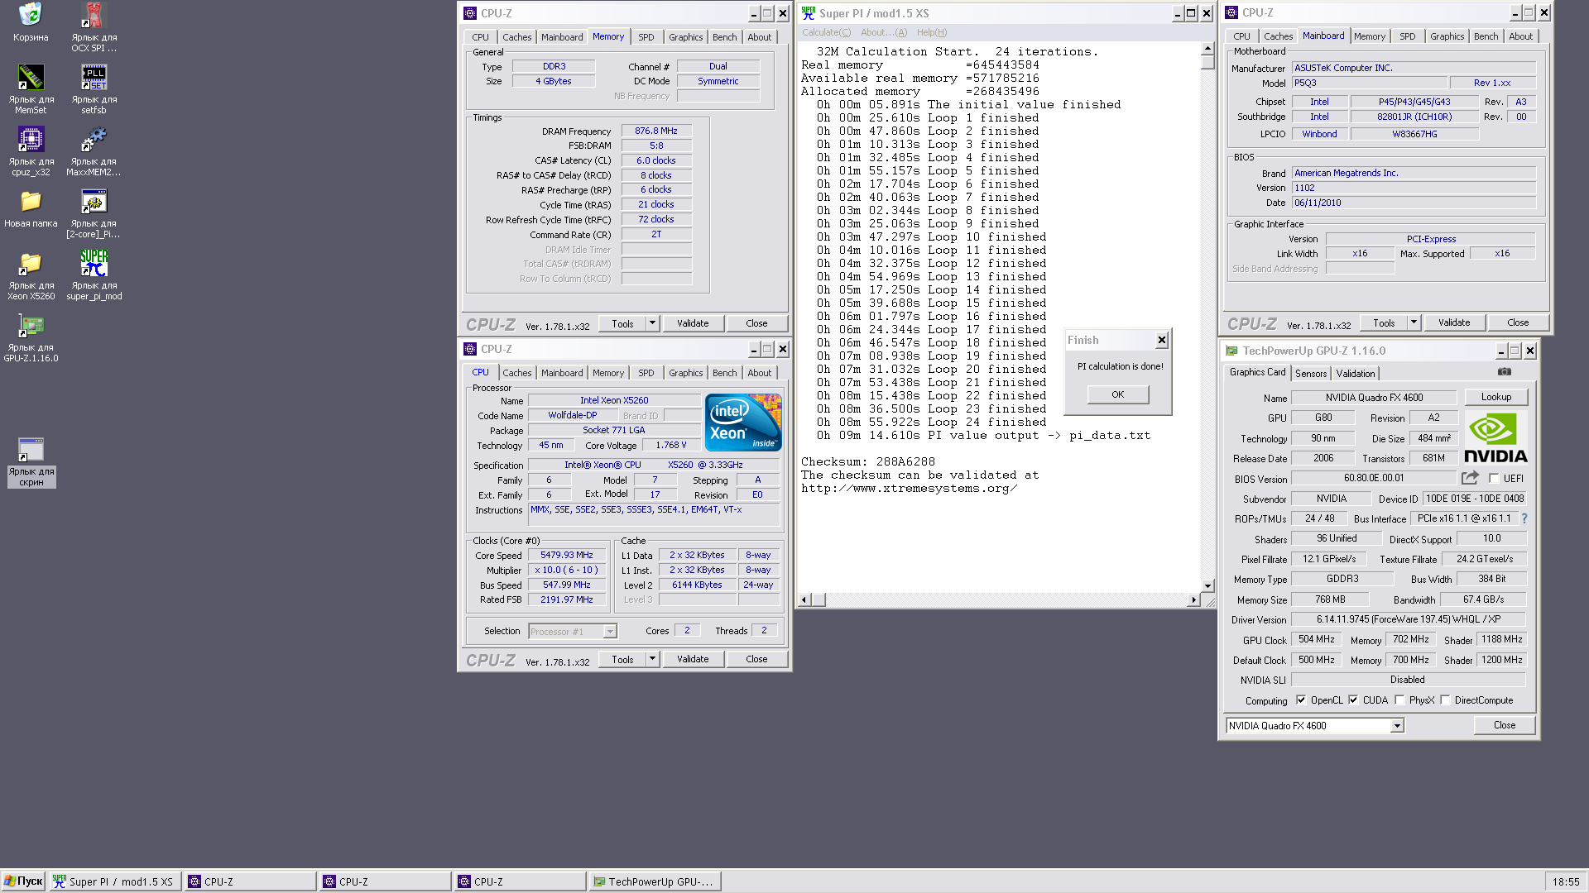The height and width of the screenshot is (893, 1589).
Task: Click Close in the CPU tab CPU-Z window
Action: (756, 659)
